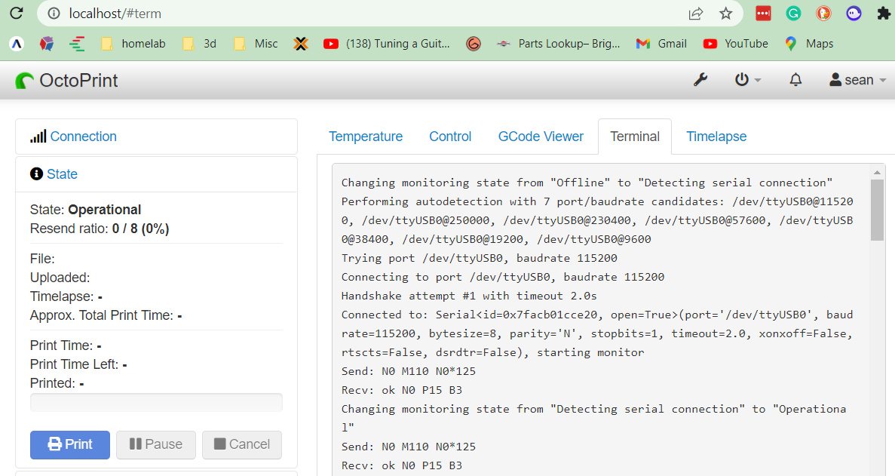
Task: Click the 'Handshake attempt #1 with timeout 2.0s' line
Action: (x=469, y=296)
